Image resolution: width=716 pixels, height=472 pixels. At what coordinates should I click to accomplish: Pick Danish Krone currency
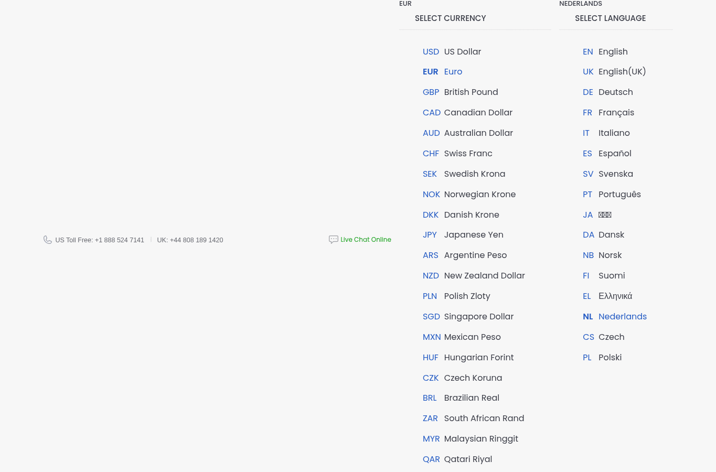[461, 215]
